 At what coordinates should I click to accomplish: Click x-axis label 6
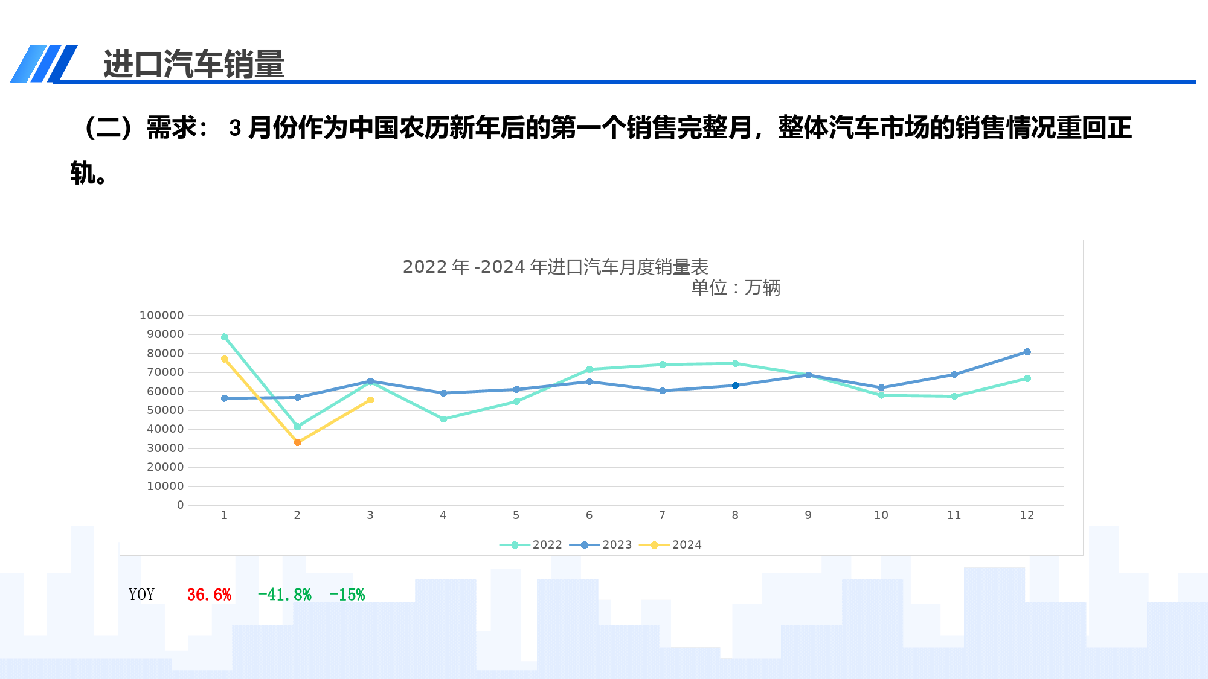tap(589, 515)
